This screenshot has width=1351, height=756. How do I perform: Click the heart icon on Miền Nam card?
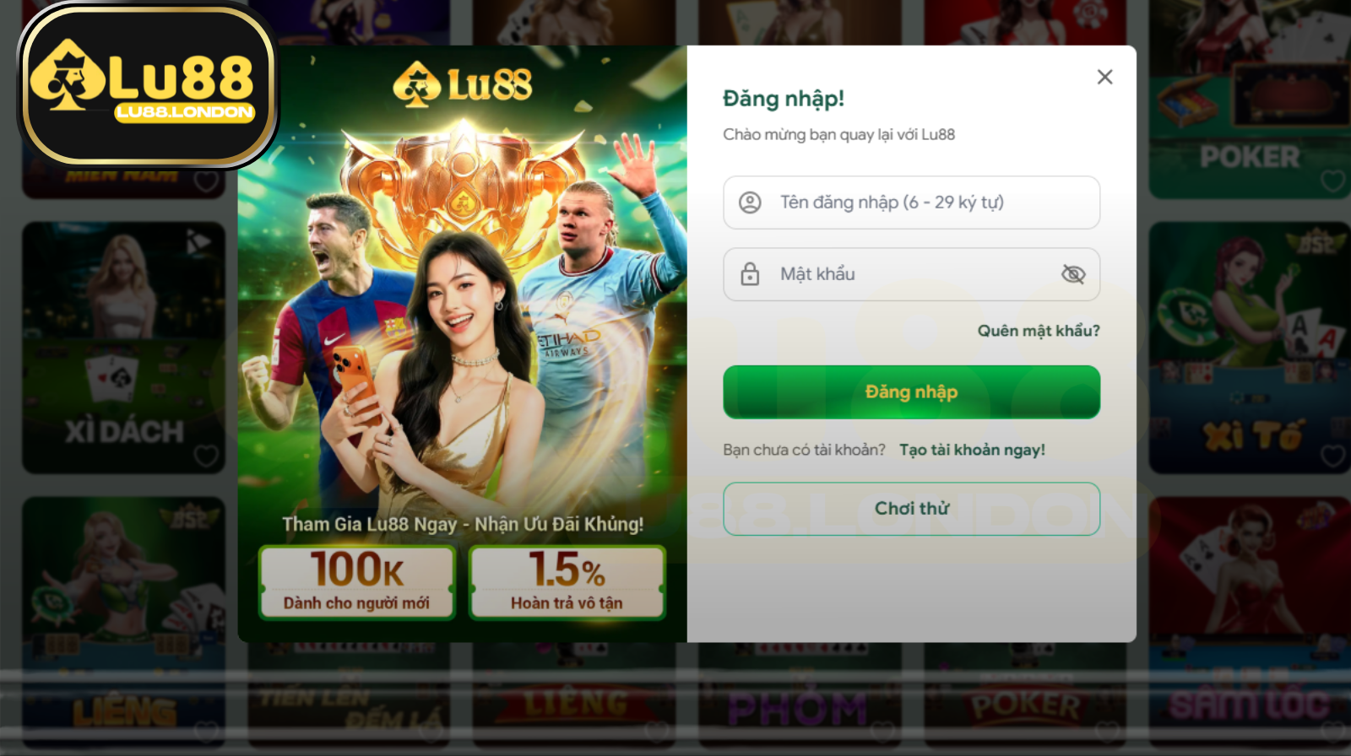[x=206, y=181]
